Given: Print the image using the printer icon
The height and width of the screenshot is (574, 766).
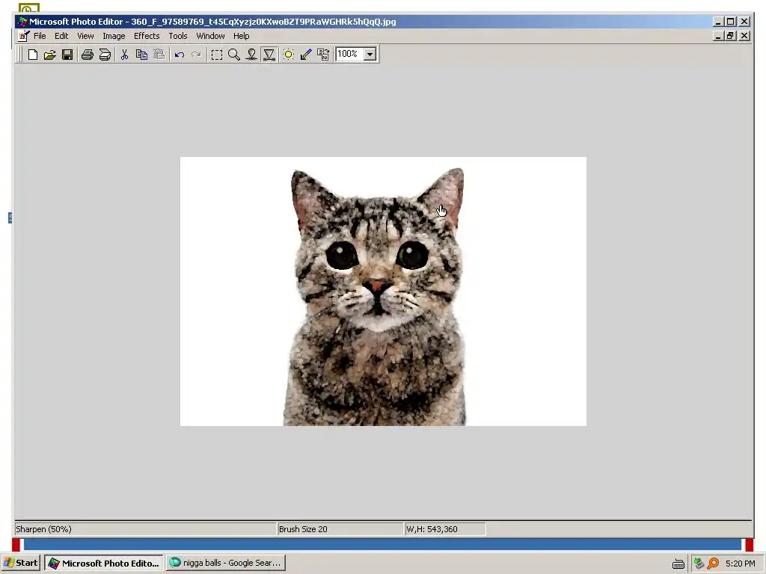Looking at the screenshot, I should click(x=88, y=55).
